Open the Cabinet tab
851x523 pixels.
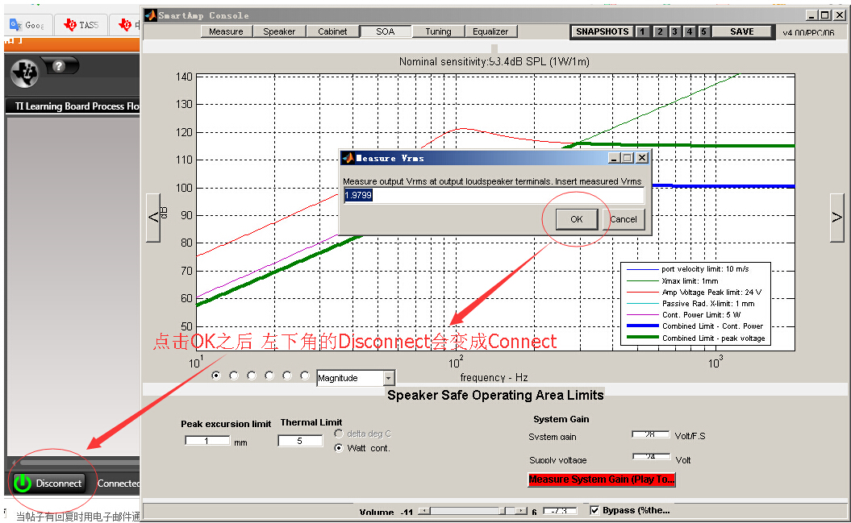pos(332,31)
